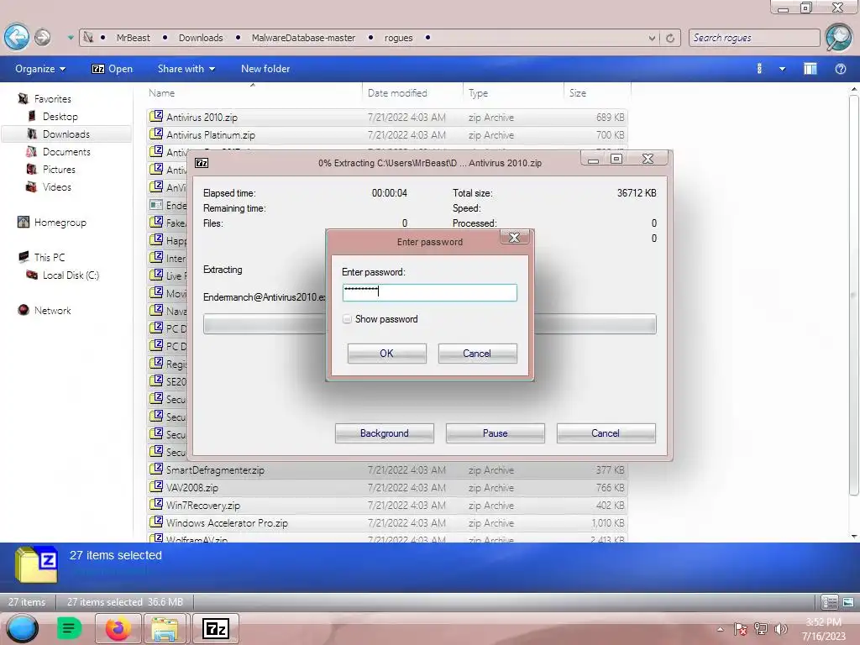Click MalwareDatabase-master breadcrumb

click(303, 38)
